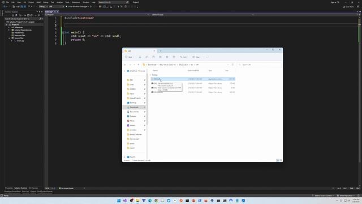Sort by the Name column header
Viewport: 362px width, 204px height.
155,70
